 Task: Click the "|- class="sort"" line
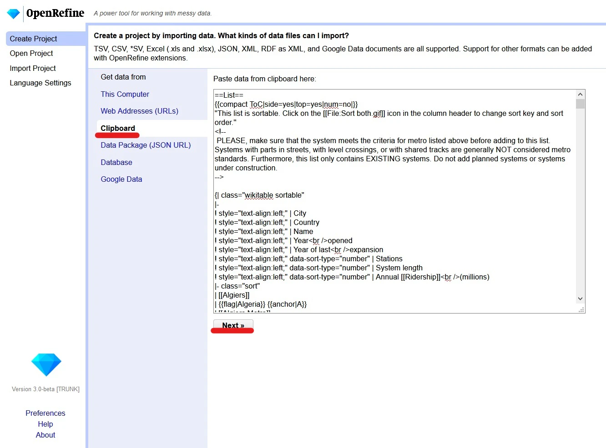[237, 286]
